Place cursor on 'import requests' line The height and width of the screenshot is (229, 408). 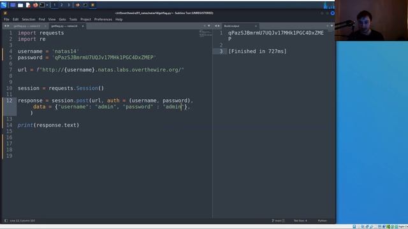[x=41, y=33]
